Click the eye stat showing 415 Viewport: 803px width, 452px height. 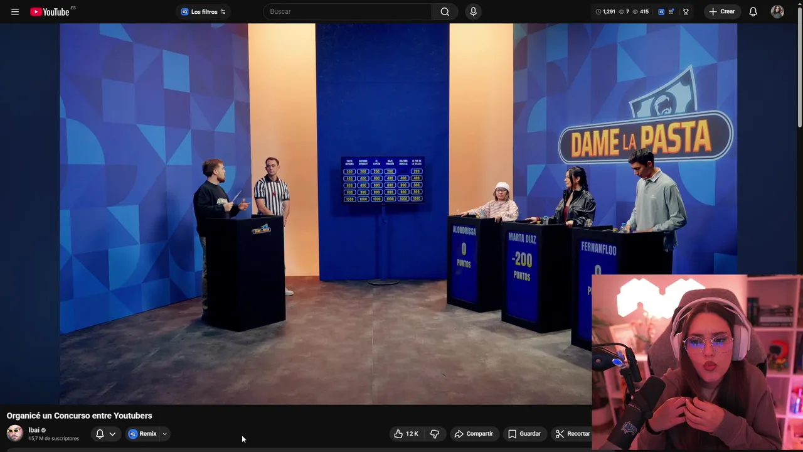pos(641,12)
